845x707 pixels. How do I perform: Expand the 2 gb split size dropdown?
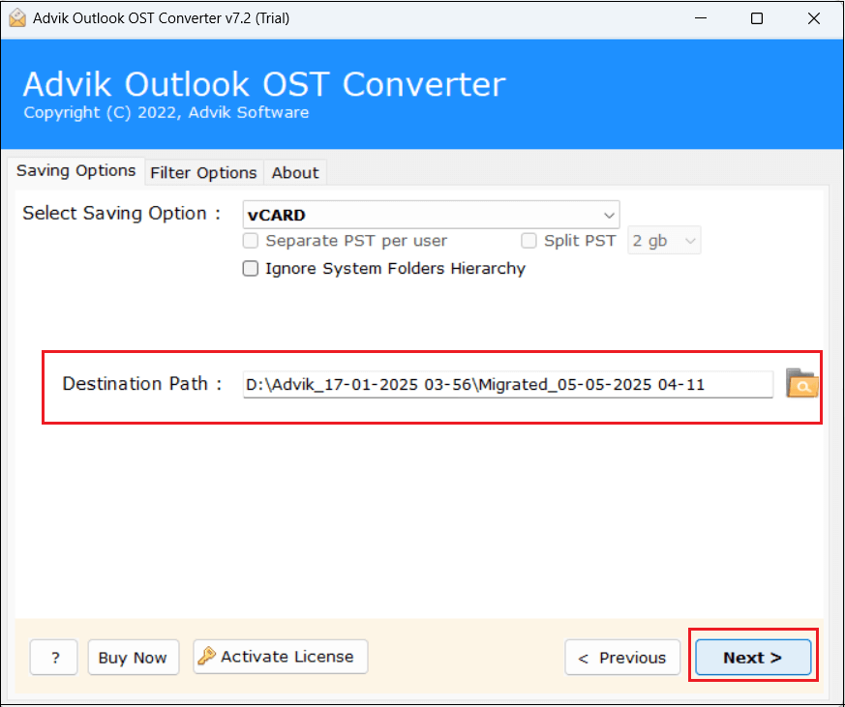tap(664, 240)
